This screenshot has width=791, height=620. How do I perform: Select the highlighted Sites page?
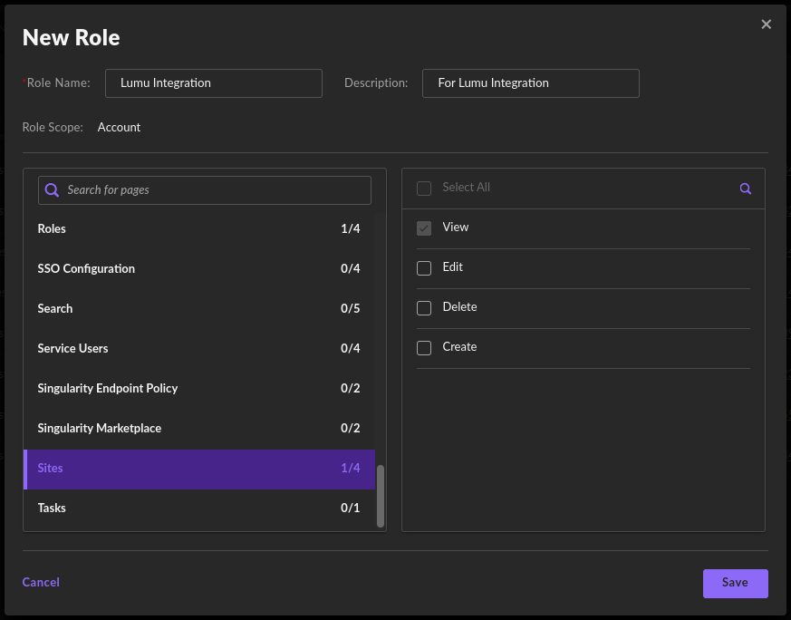click(198, 469)
